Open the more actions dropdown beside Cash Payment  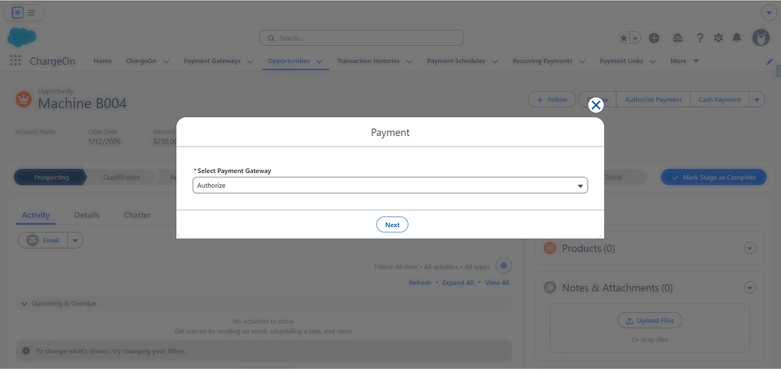(757, 99)
